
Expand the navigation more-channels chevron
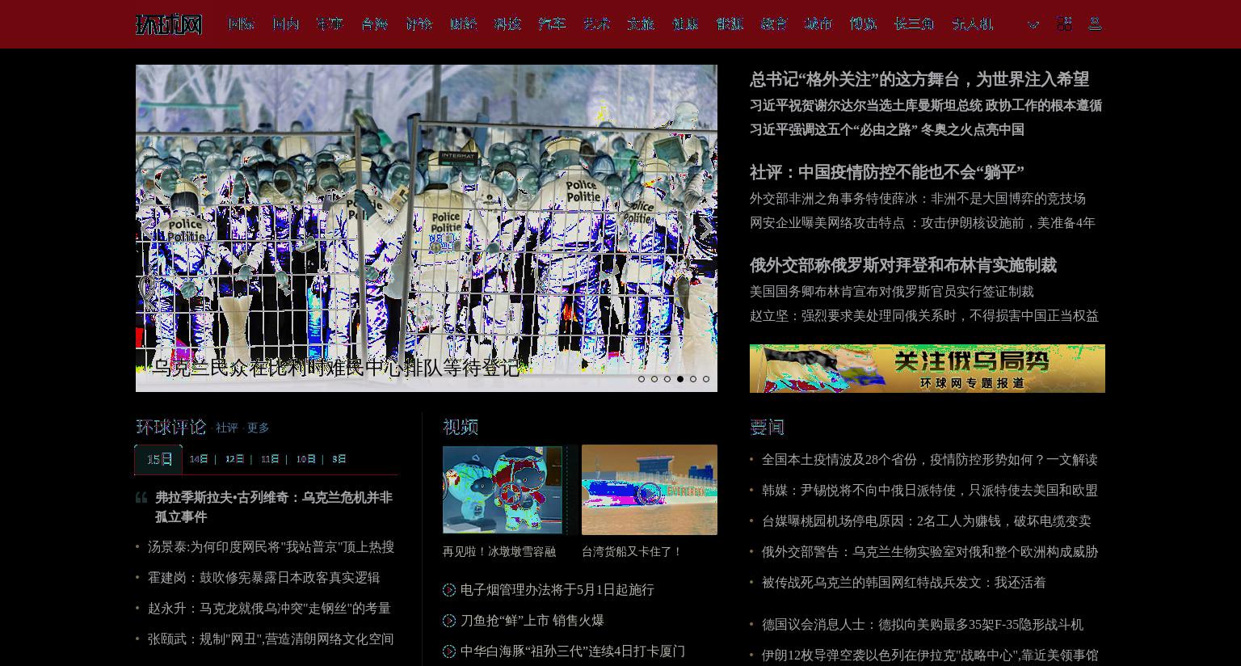click(1033, 25)
